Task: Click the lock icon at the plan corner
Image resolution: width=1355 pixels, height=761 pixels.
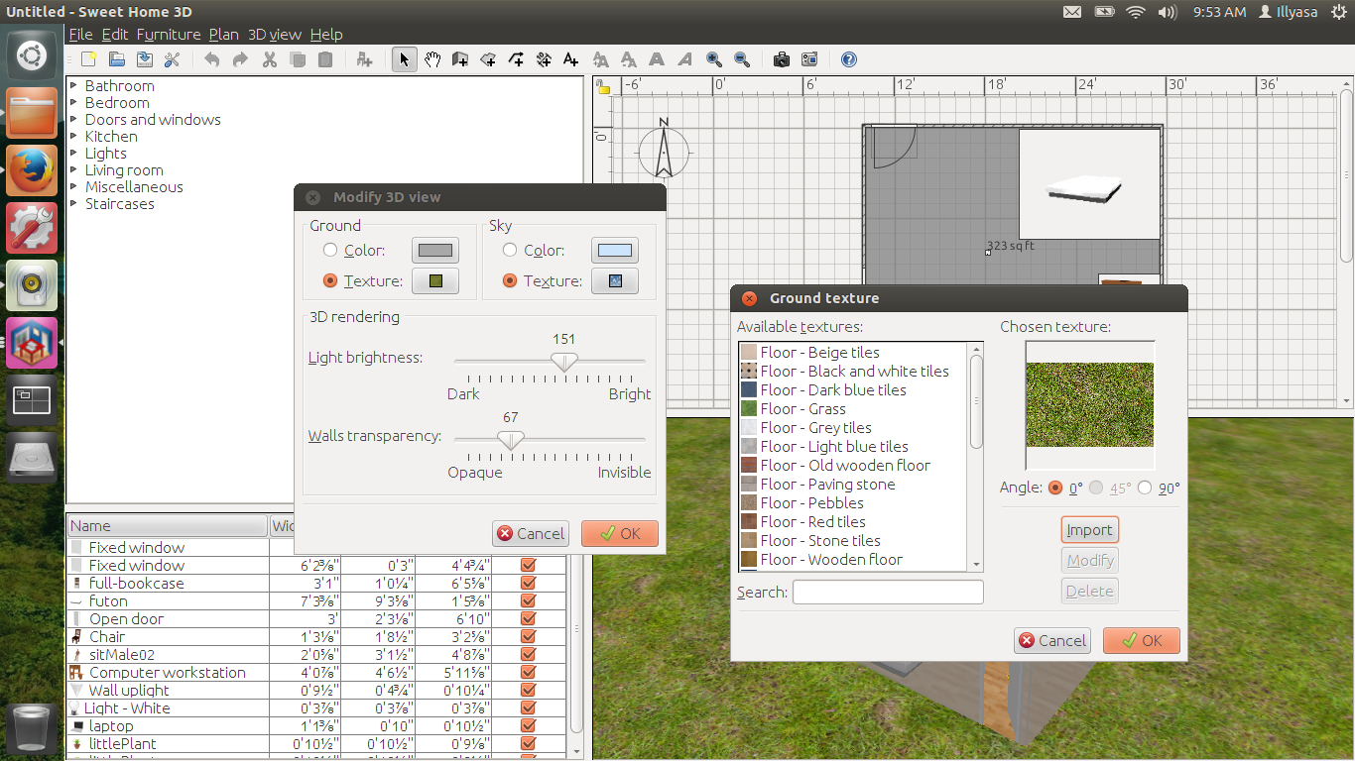Action: click(603, 87)
